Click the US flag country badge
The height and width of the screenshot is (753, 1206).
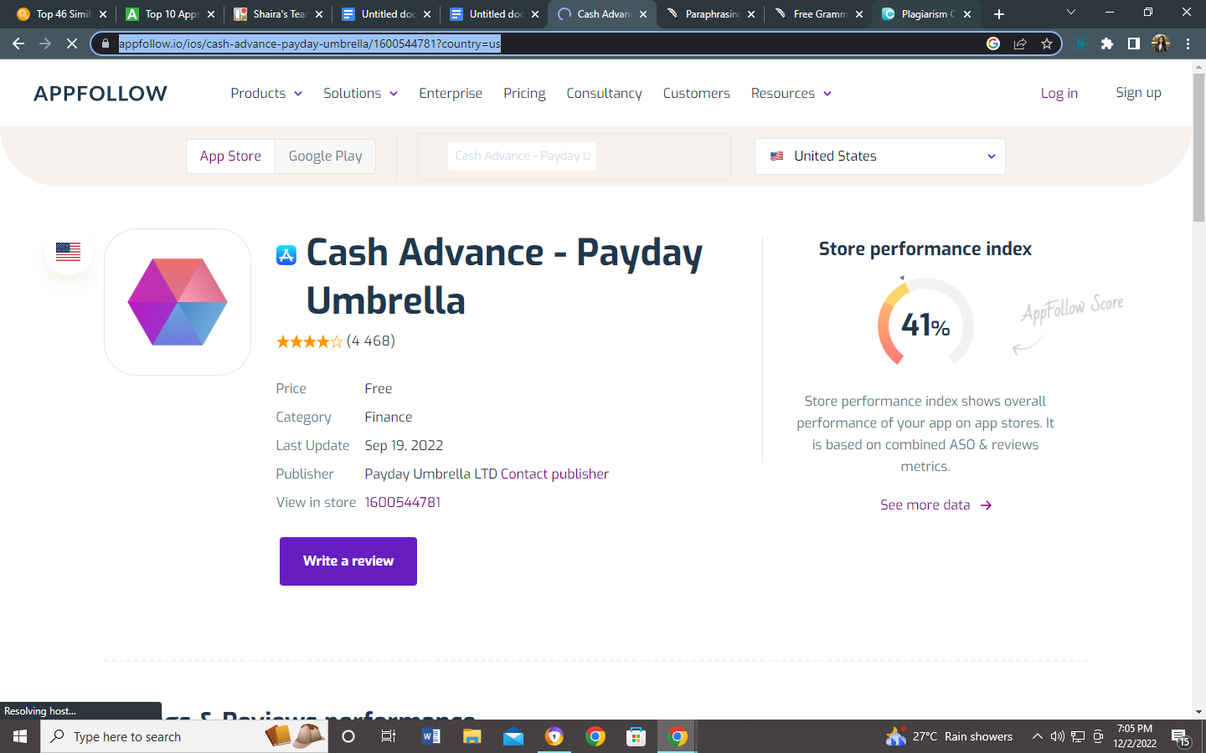pos(68,251)
